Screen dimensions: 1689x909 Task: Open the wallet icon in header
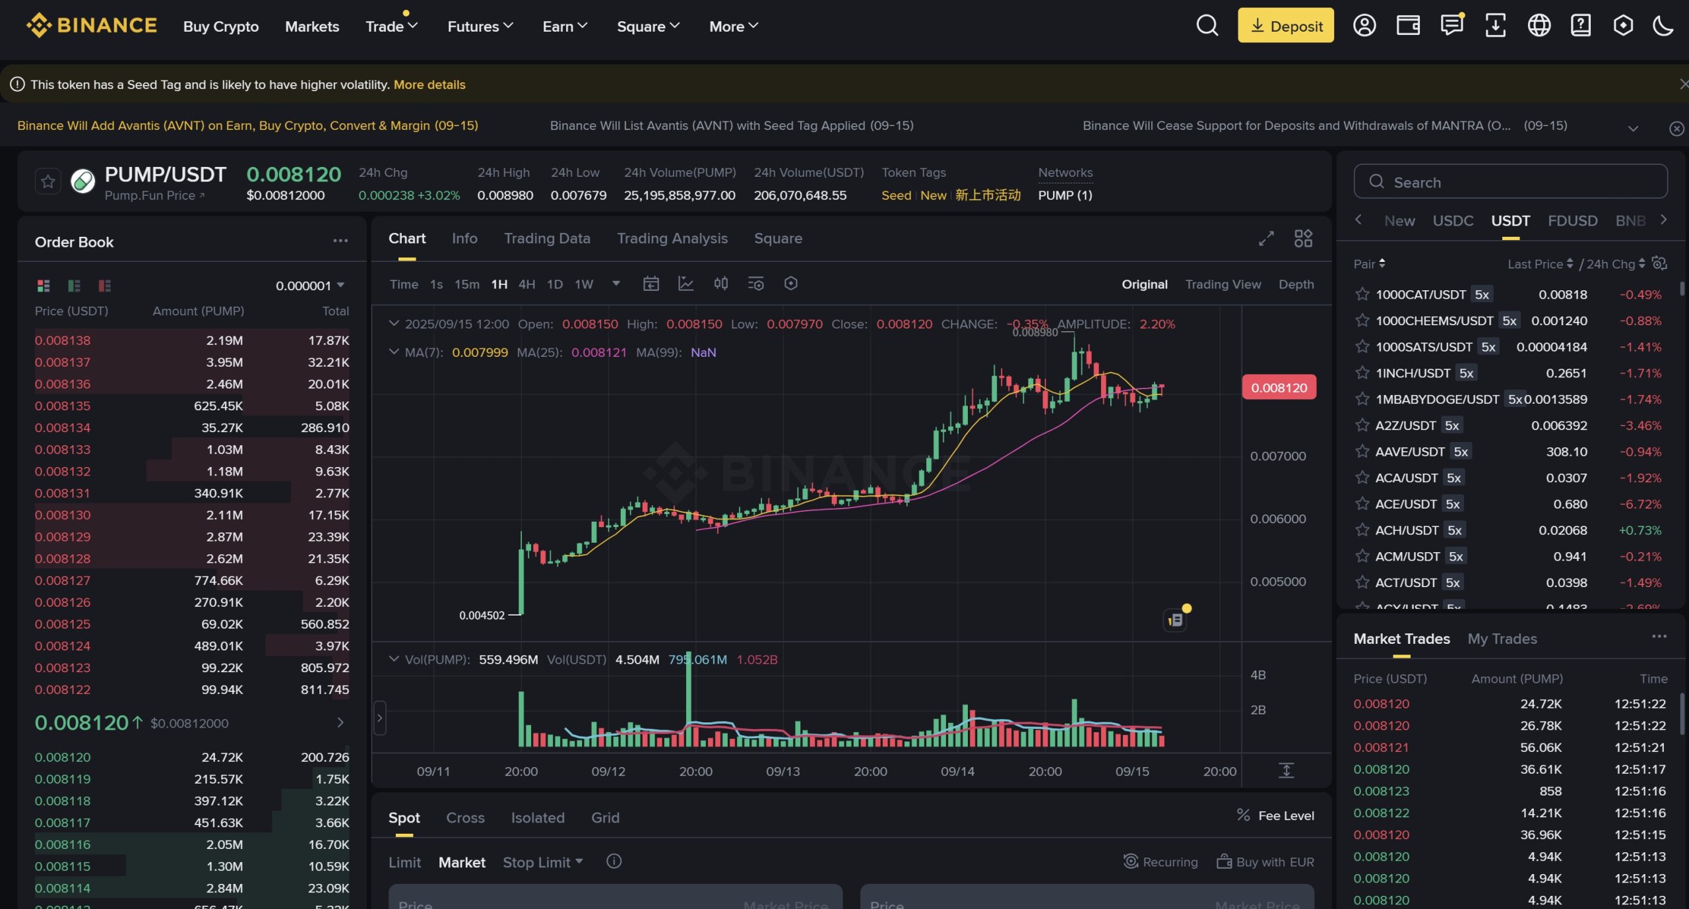[1408, 26]
